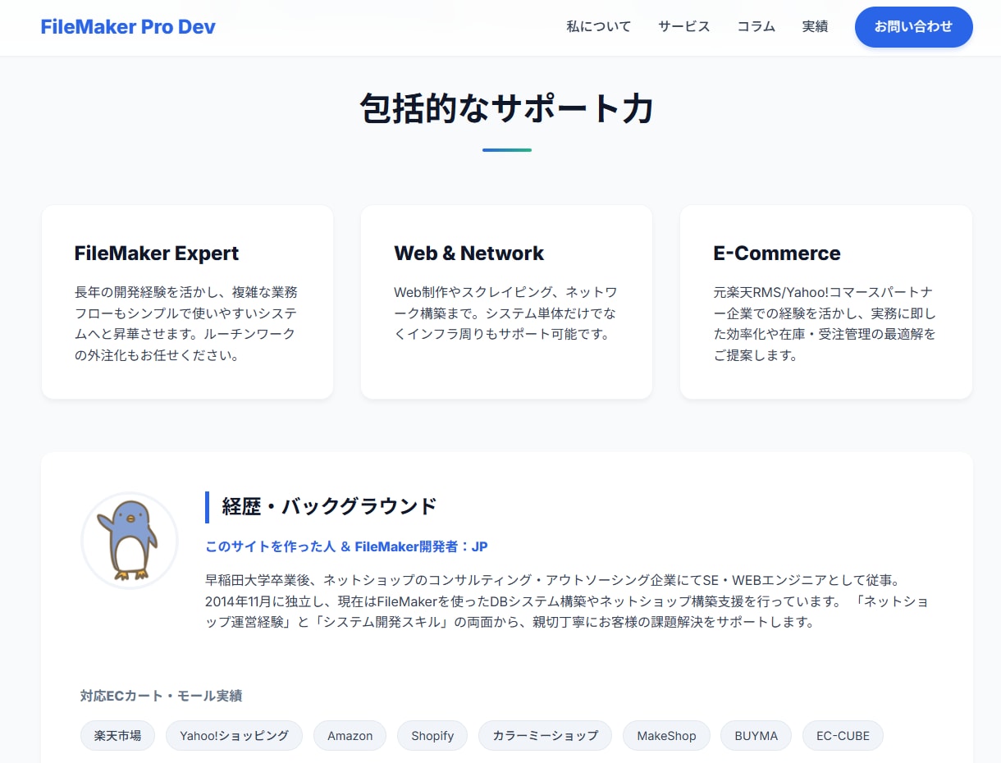Open the FileMaker Pro Dev home logo
Screen dimensions: 1001x763
coord(128,26)
